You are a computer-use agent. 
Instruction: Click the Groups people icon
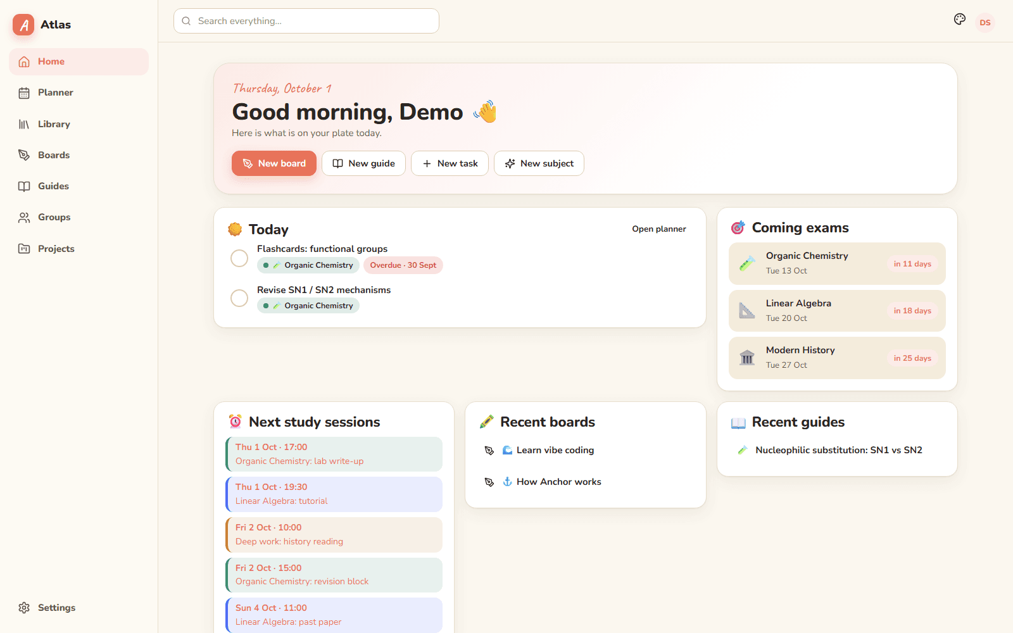(x=24, y=218)
